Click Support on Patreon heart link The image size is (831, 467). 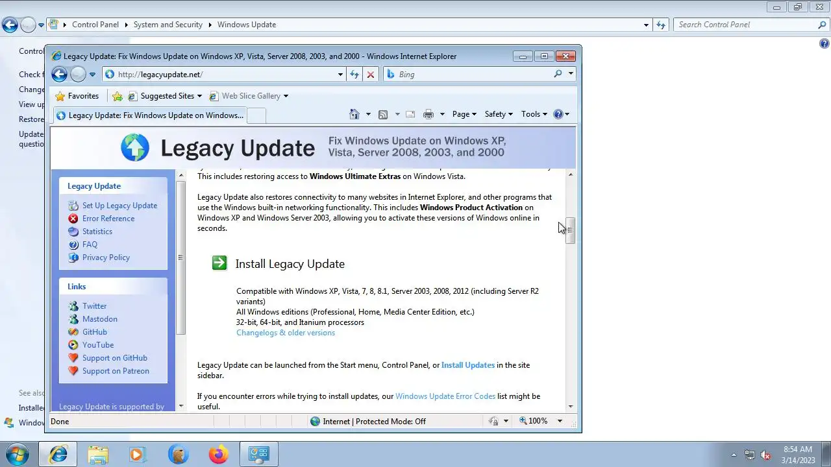(x=116, y=371)
